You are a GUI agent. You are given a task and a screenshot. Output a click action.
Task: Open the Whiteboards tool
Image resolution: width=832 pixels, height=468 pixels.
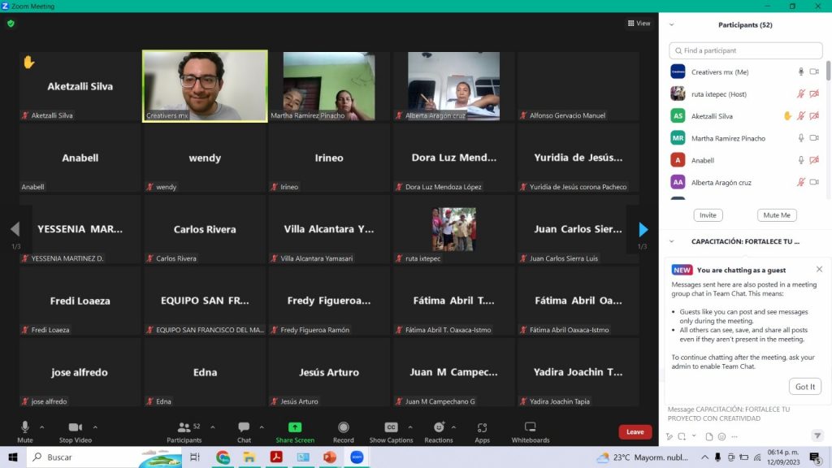[530, 427]
